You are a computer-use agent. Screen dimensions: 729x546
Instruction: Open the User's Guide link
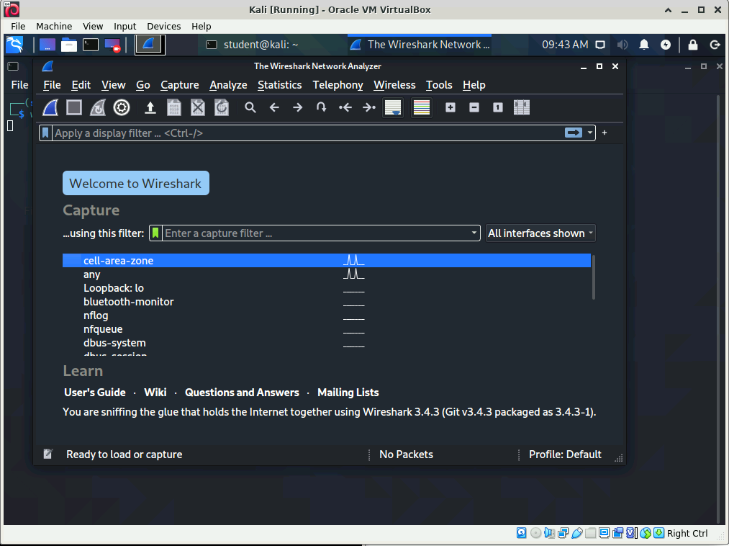click(x=95, y=393)
